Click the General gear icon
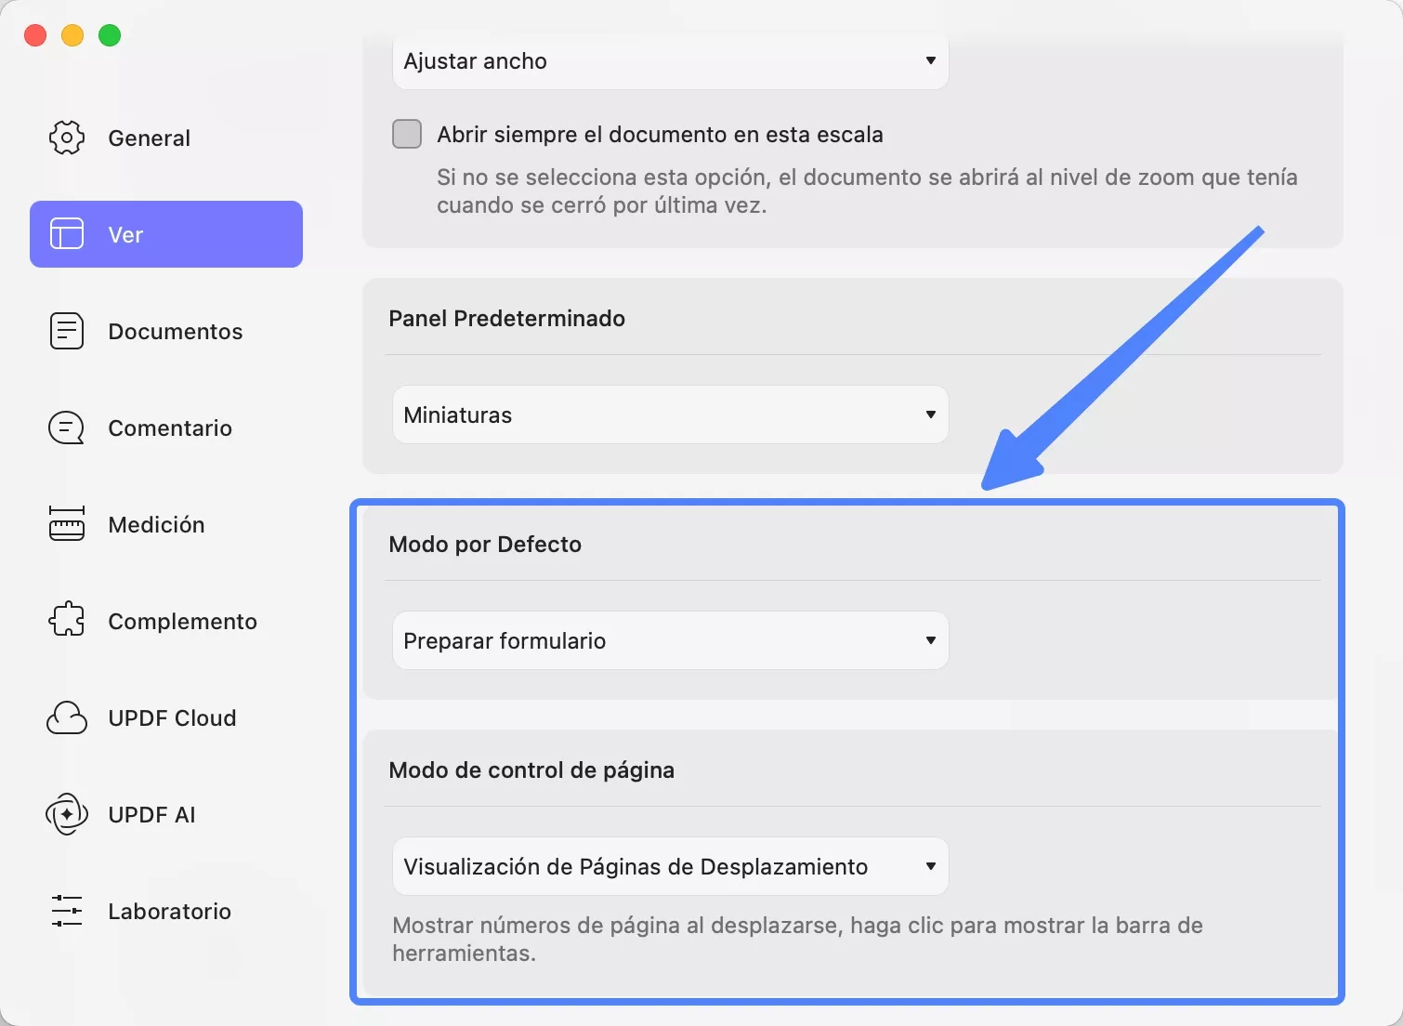Viewport: 1403px width, 1026px height. [67, 138]
